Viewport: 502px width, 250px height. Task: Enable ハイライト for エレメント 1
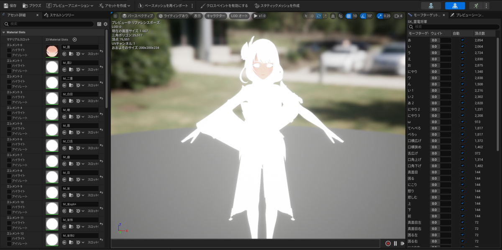(x=9, y=66)
